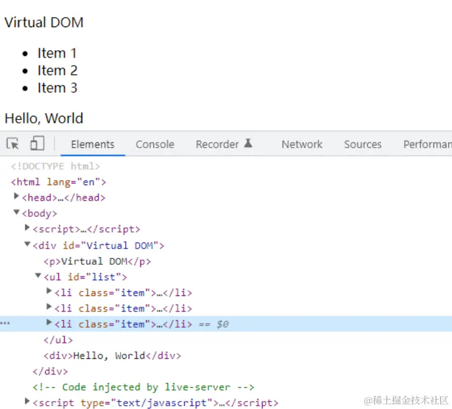Click Item 1 in the page list
452x409 pixels.
pyautogui.click(x=57, y=53)
